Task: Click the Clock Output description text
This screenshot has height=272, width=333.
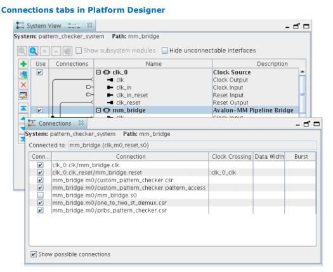Action: 230,80
